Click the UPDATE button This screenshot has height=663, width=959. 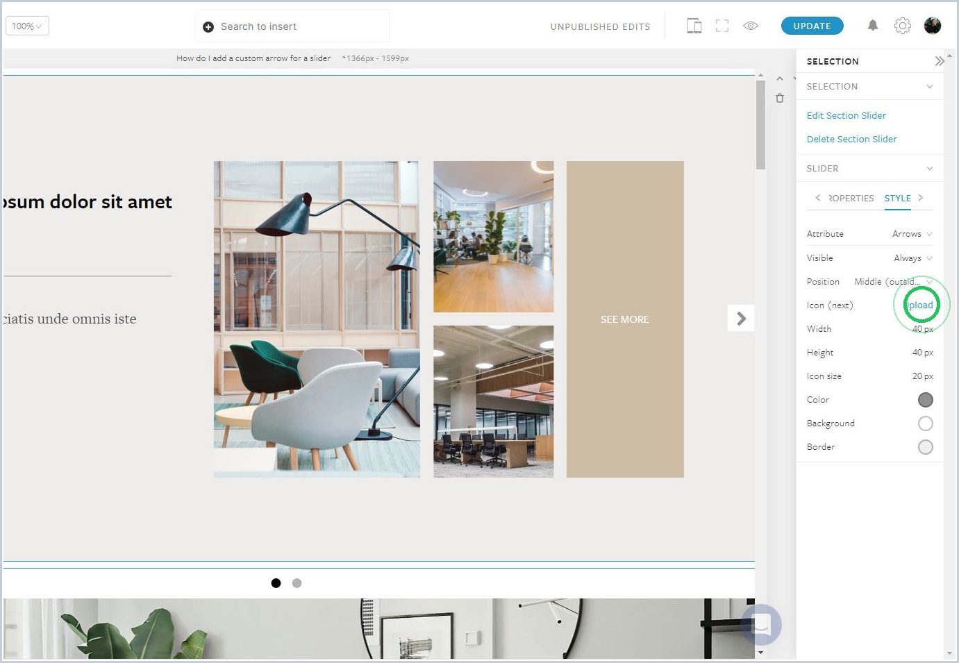pos(812,26)
